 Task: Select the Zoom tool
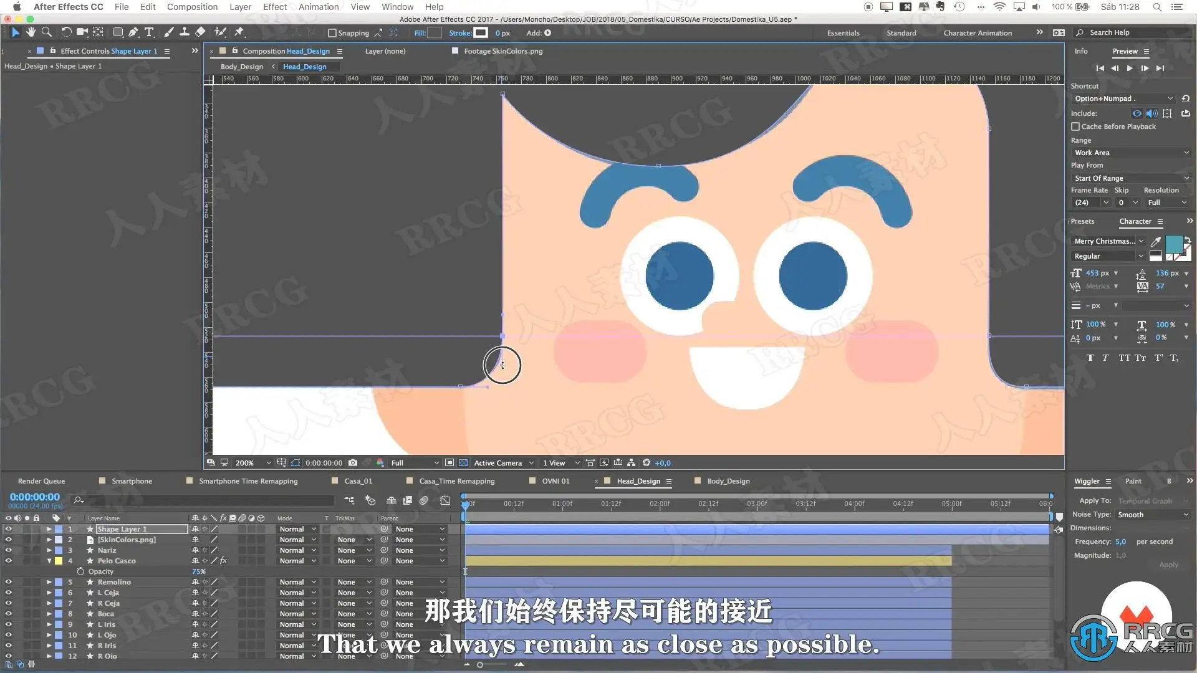(46, 32)
